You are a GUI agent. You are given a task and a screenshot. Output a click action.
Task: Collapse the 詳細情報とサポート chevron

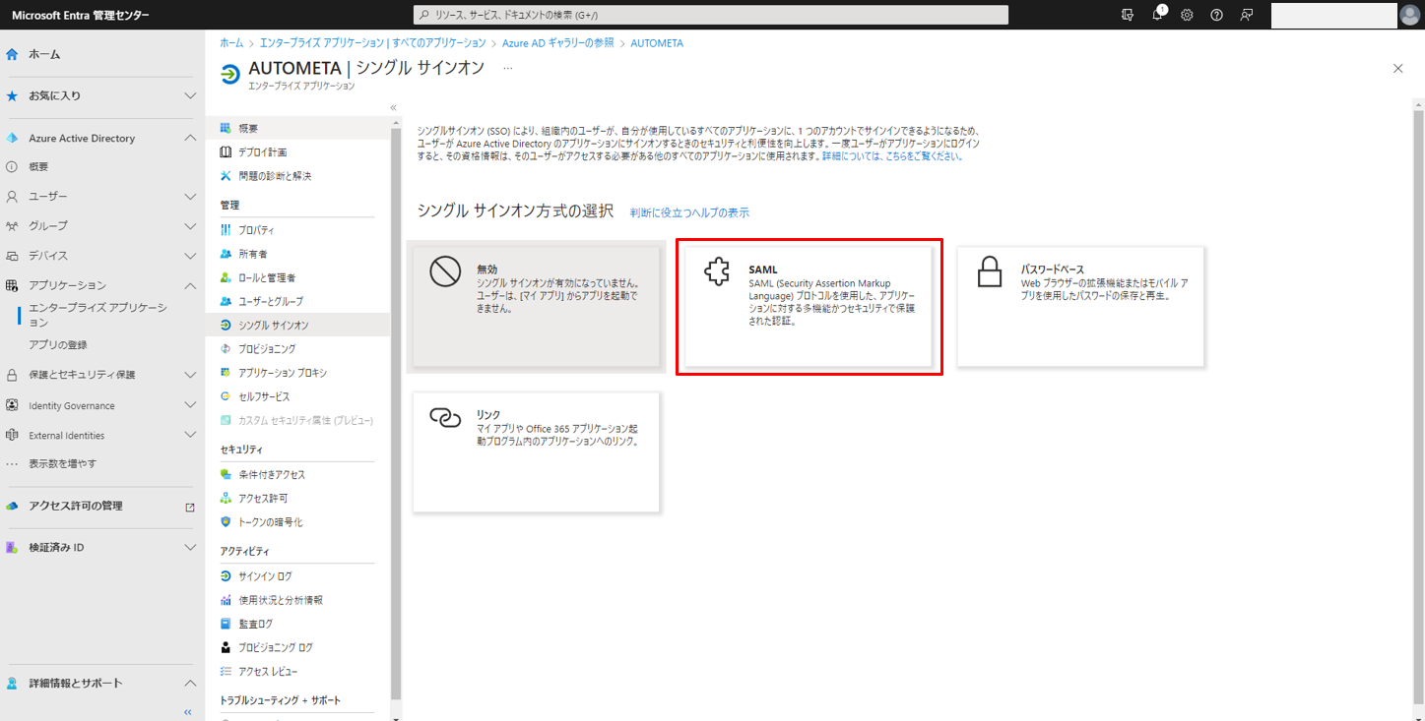click(x=190, y=683)
